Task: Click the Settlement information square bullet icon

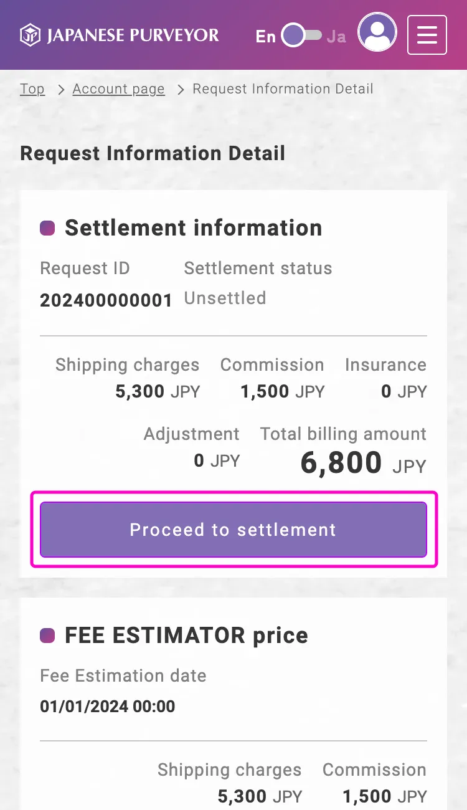Action: pyautogui.click(x=47, y=228)
